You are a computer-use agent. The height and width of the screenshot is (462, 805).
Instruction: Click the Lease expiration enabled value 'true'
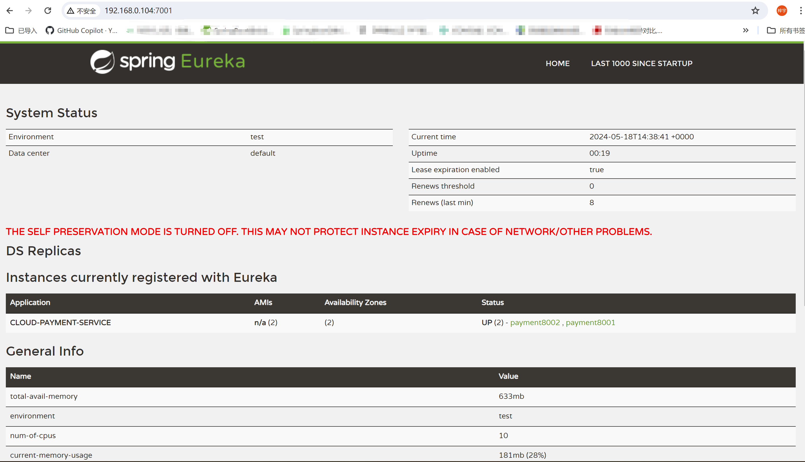click(x=596, y=170)
